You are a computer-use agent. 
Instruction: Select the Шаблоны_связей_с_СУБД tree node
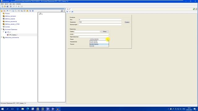click(12, 24)
